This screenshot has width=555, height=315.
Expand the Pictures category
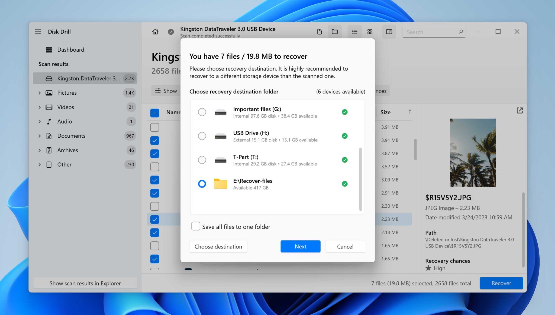[40, 93]
